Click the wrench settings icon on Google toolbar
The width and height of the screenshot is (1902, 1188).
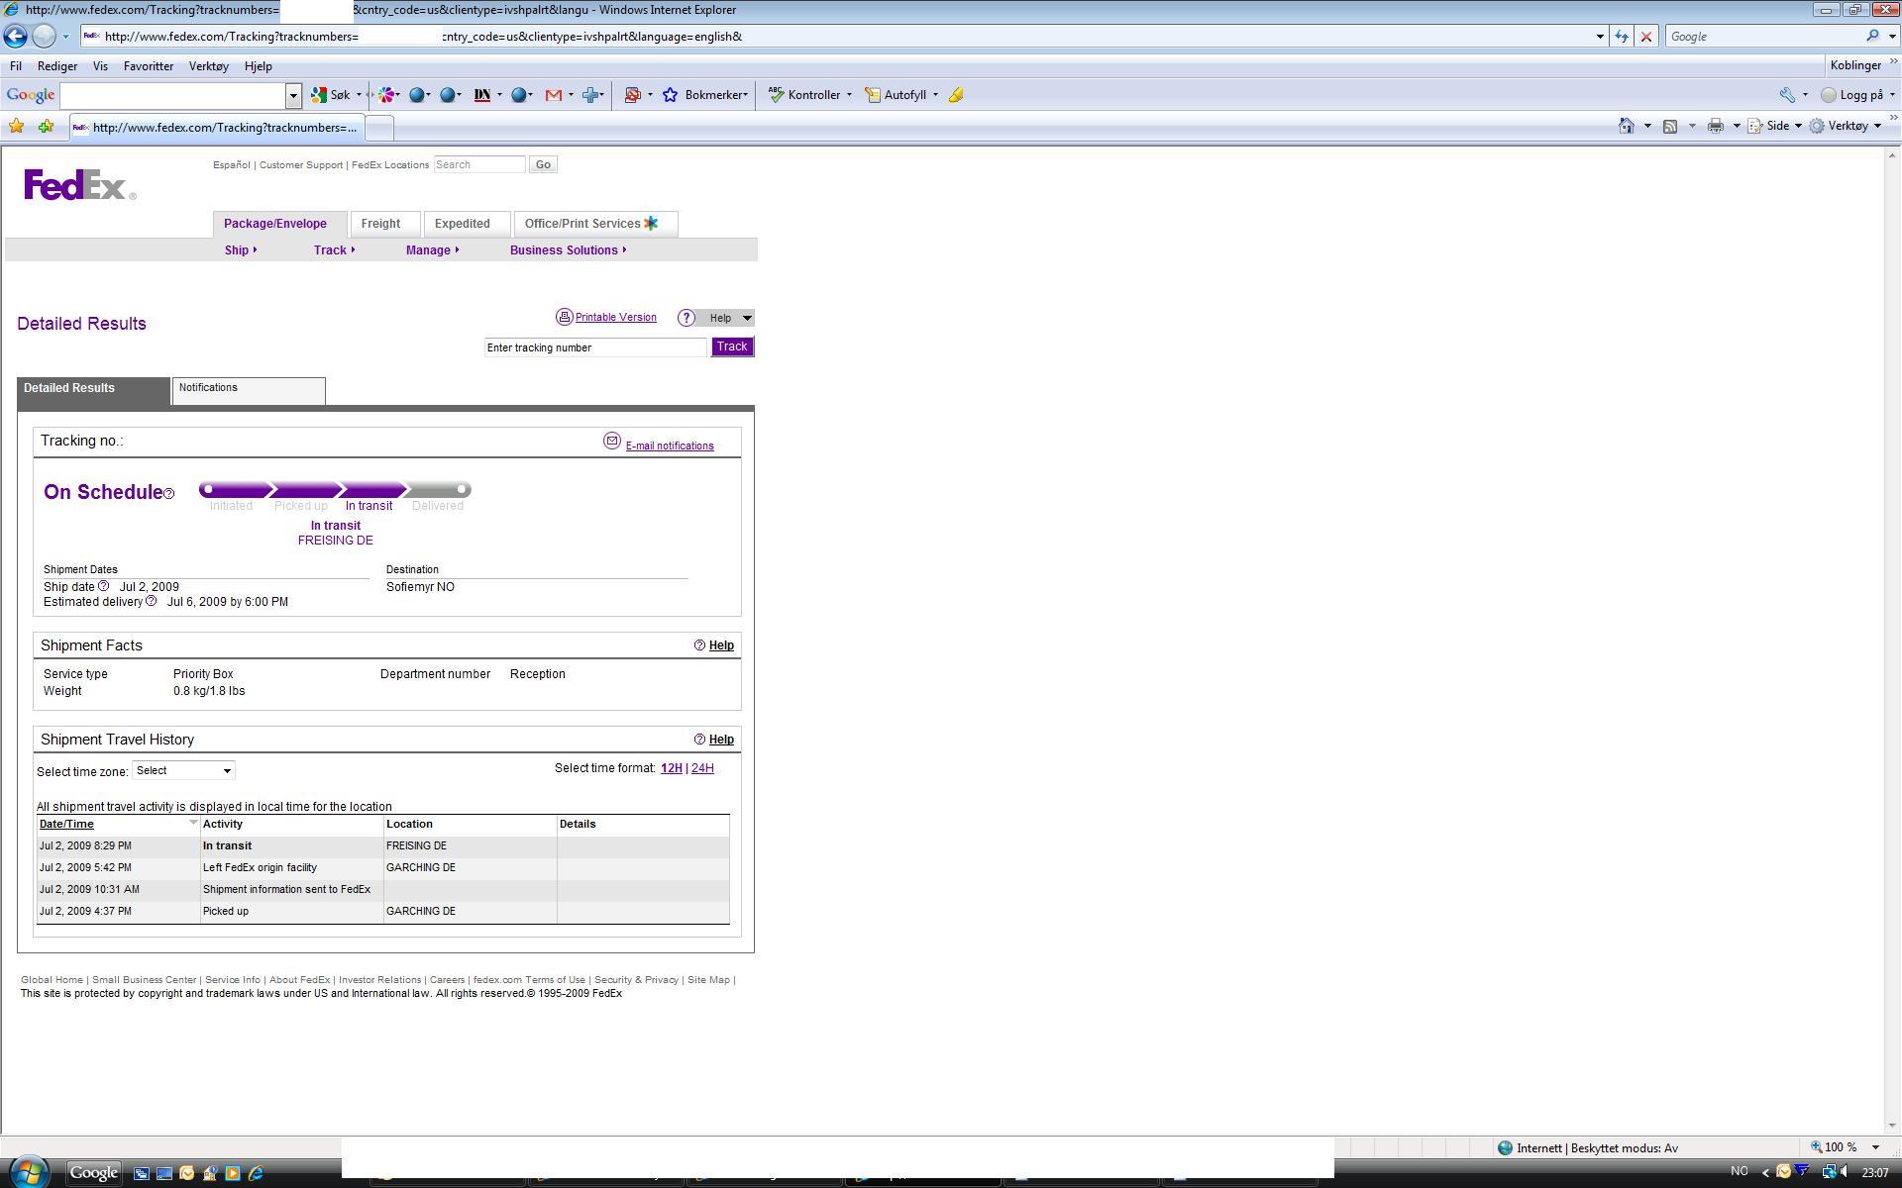[1787, 95]
